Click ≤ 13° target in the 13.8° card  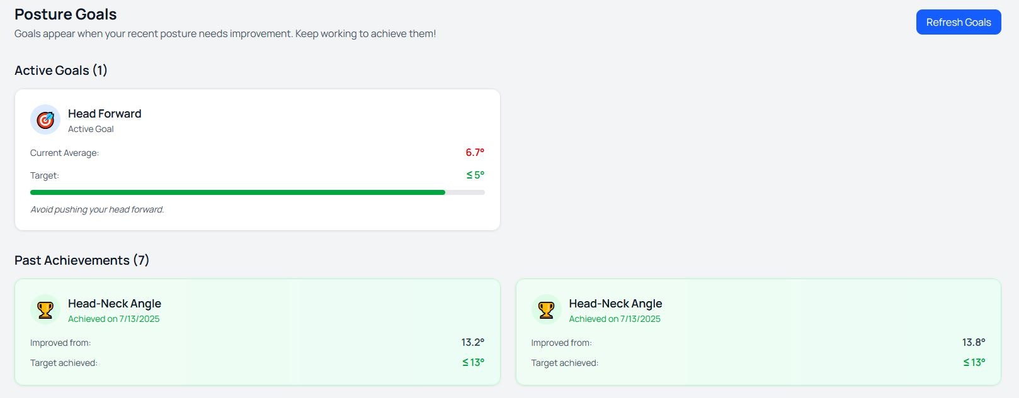(x=974, y=362)
